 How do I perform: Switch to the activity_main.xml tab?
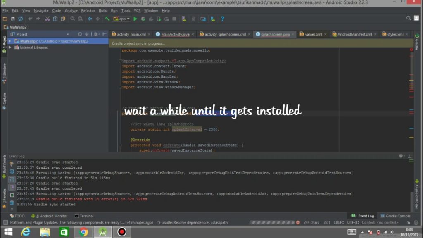coord(131,34)
